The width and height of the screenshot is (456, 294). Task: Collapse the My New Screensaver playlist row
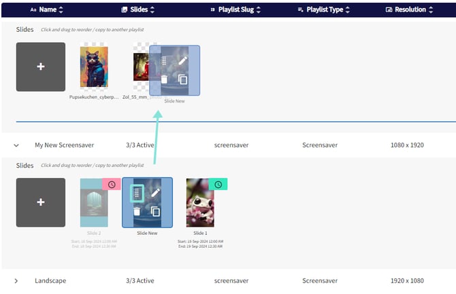pos(16,145)
